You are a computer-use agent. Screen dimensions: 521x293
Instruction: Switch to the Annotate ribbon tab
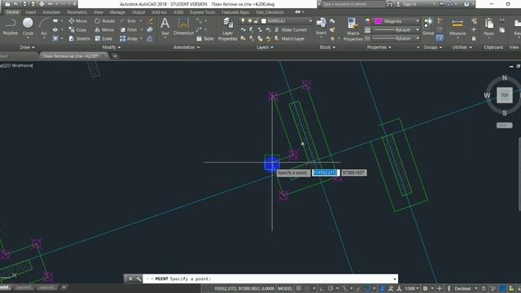pos(51,12)
